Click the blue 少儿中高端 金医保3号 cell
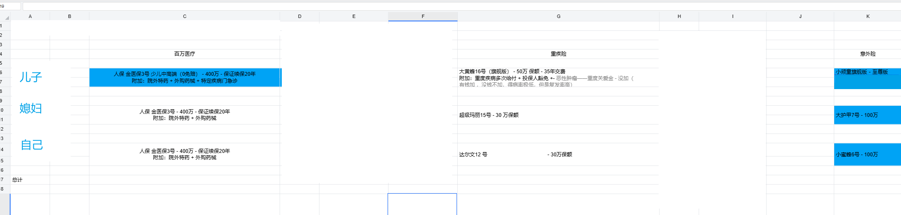Viewport: 901px width, 215px height. [x=185, y=78]
